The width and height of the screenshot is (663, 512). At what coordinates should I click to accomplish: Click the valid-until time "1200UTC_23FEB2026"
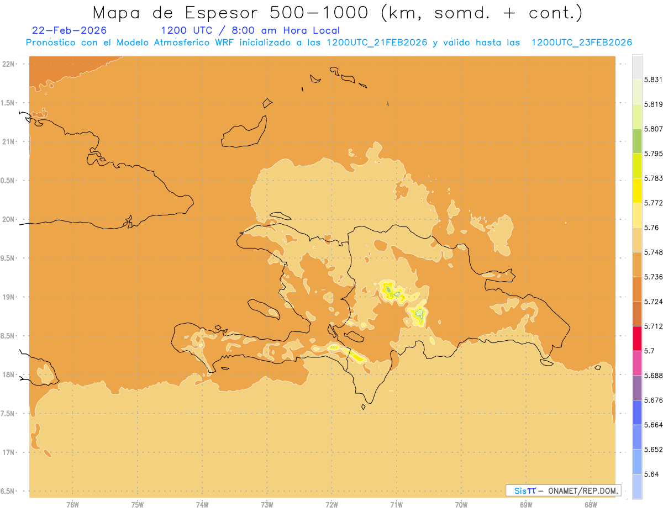[x=582, y=43]
